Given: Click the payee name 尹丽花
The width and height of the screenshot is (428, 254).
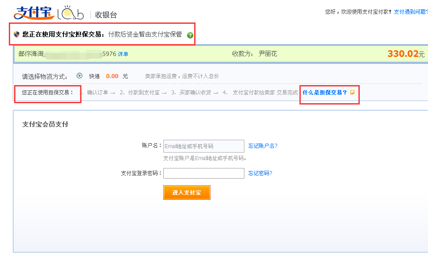Looking at the screenshot, I should tap(268, 54).
